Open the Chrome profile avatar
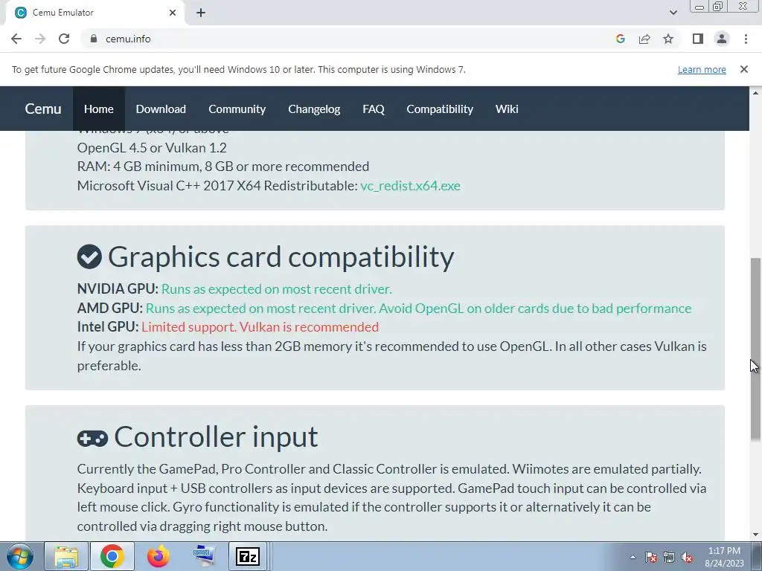This screenshot has width=762, height=571. (722, 39)
